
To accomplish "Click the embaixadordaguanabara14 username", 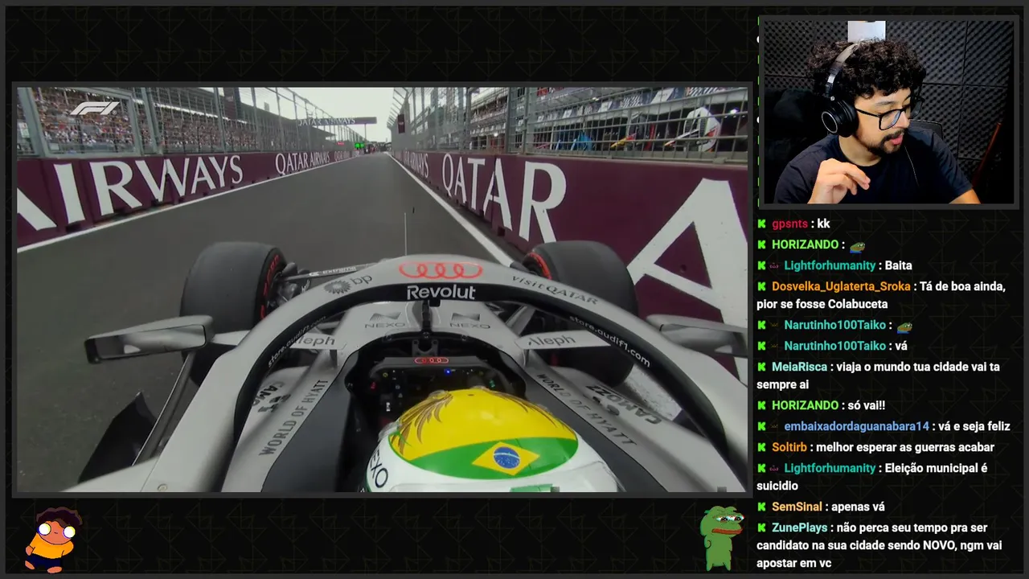I will point(856,426).
